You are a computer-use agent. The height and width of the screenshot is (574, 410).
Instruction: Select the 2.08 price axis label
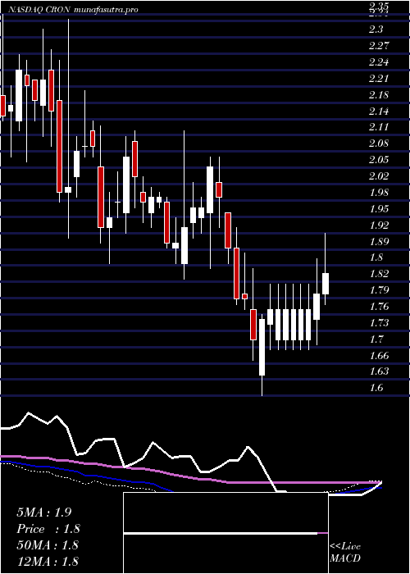[379, 143]
